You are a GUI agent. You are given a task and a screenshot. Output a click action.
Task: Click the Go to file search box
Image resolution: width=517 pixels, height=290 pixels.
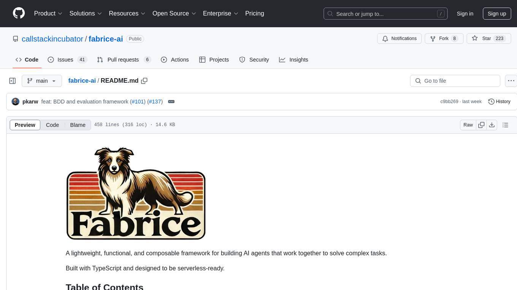[x=455, y=81]
